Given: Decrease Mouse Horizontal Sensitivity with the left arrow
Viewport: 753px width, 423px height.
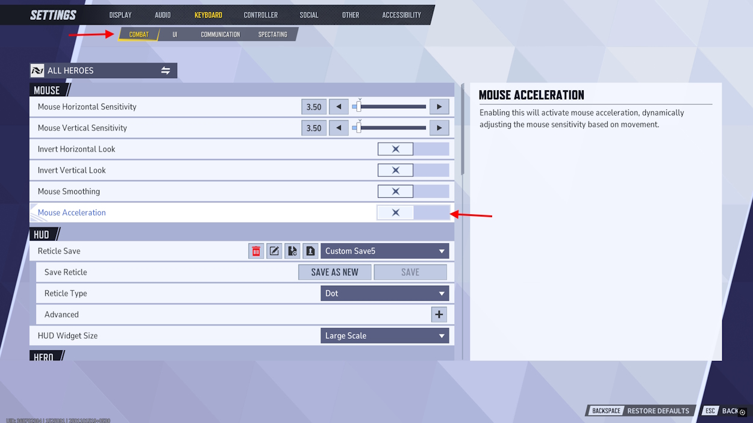Looking at the screenshot, I should pos(339,107).
